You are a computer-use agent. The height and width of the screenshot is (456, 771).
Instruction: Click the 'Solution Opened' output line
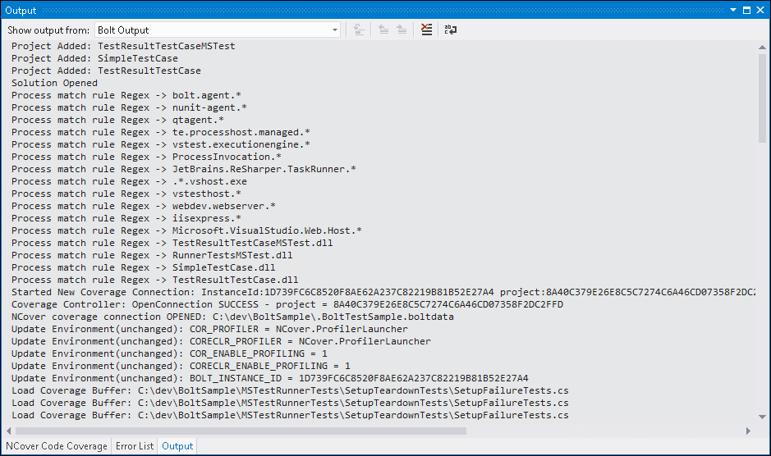click(54, 83)
